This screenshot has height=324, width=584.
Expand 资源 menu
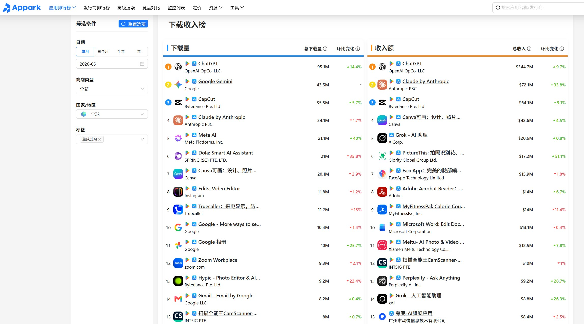216,8
